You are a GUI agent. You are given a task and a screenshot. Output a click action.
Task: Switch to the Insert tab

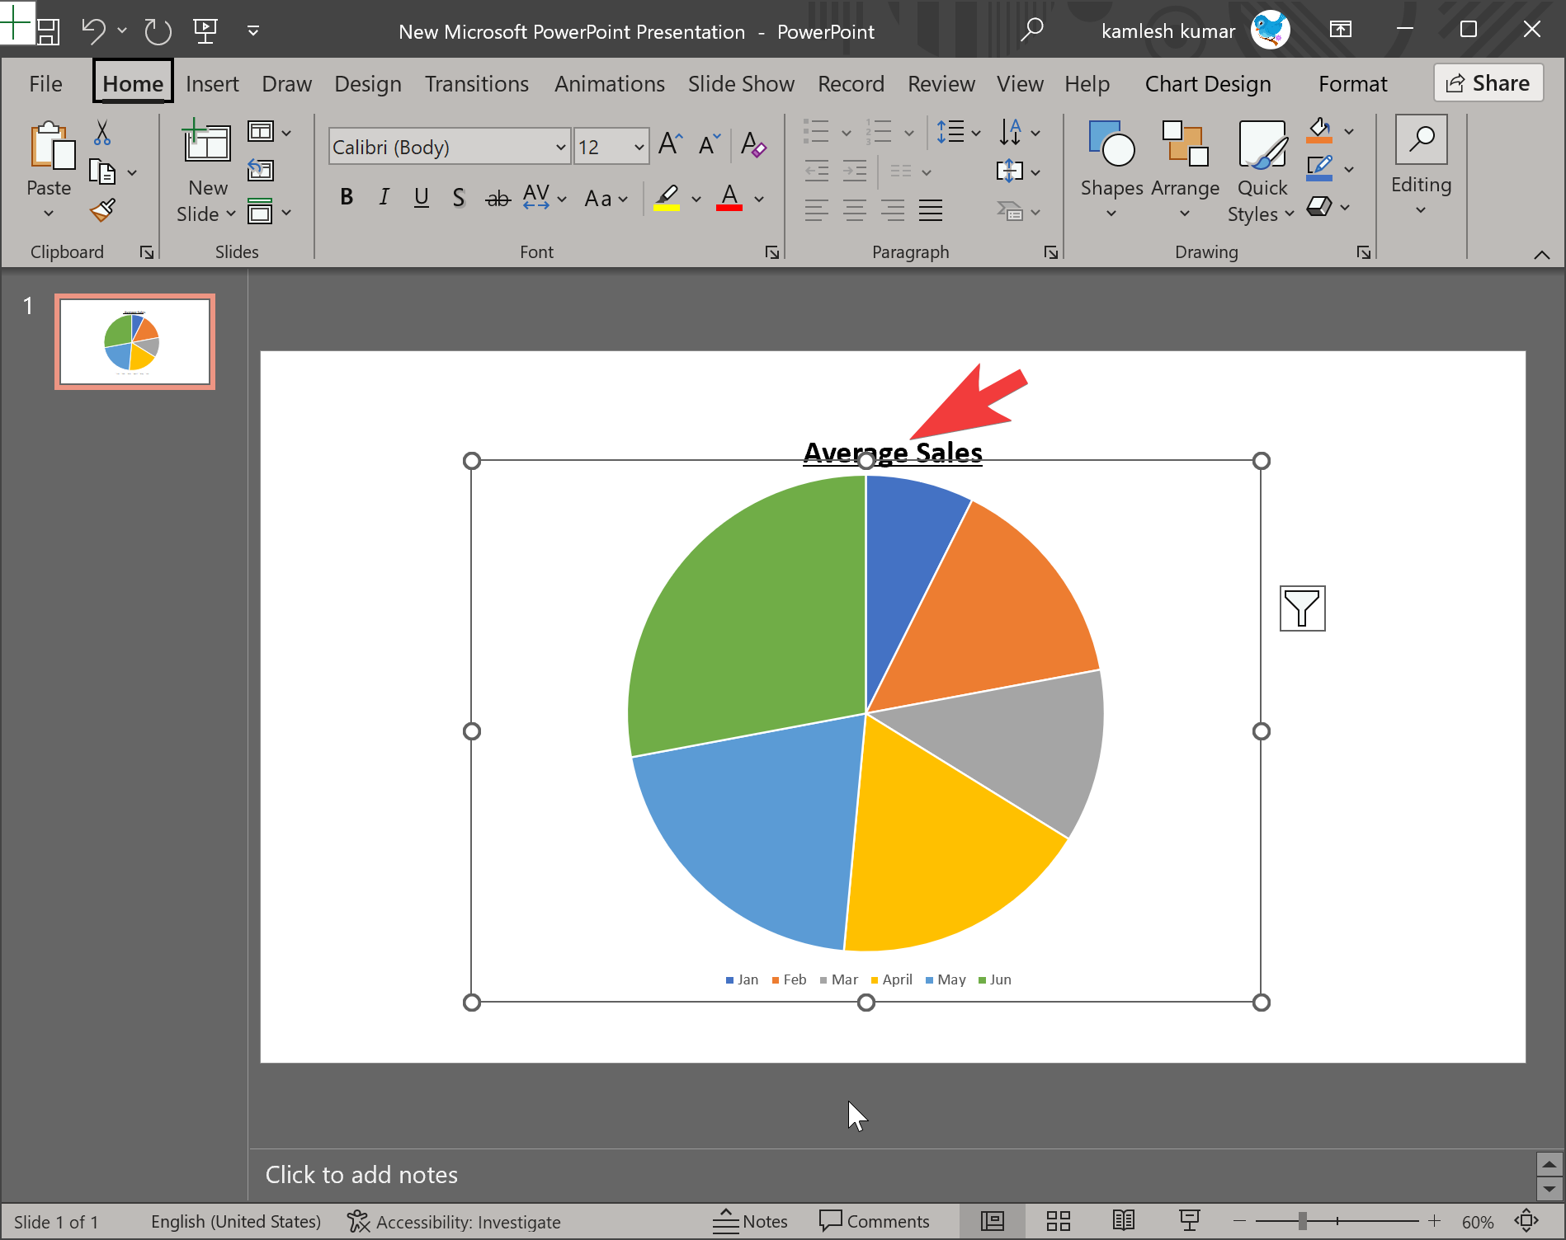[212, 84]
